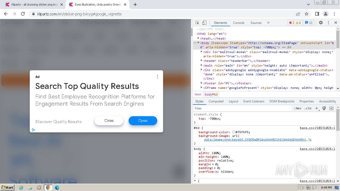Toggle computed styles sidebar icon

(331, 108)
